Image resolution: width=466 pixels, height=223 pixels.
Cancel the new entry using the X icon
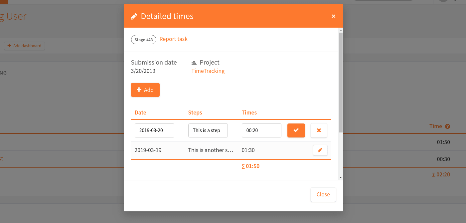pos(319,130)
